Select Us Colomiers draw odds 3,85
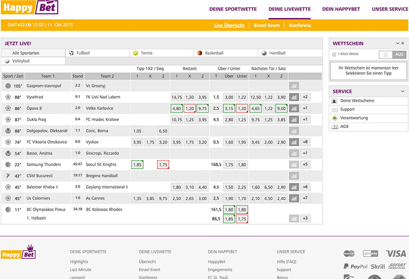 (150, 198)
